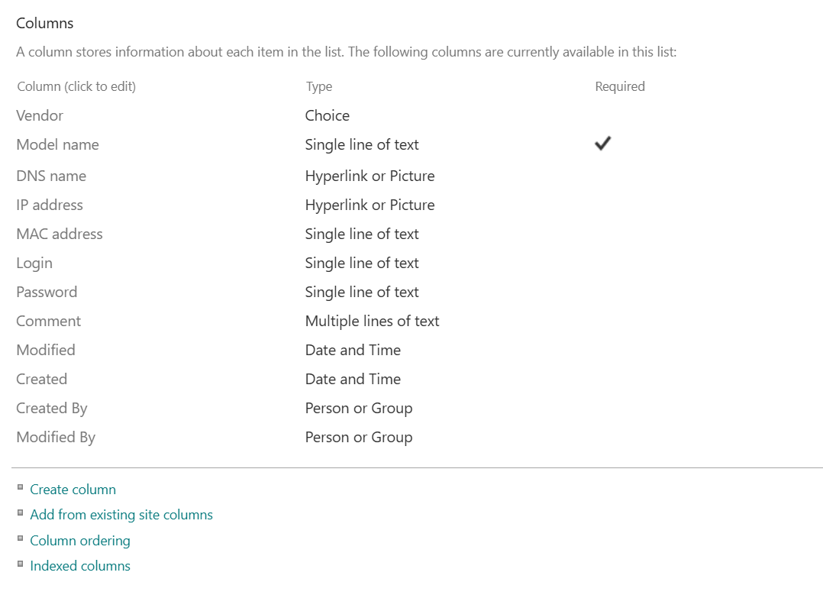Open the Login column settings

click(34, 263)
